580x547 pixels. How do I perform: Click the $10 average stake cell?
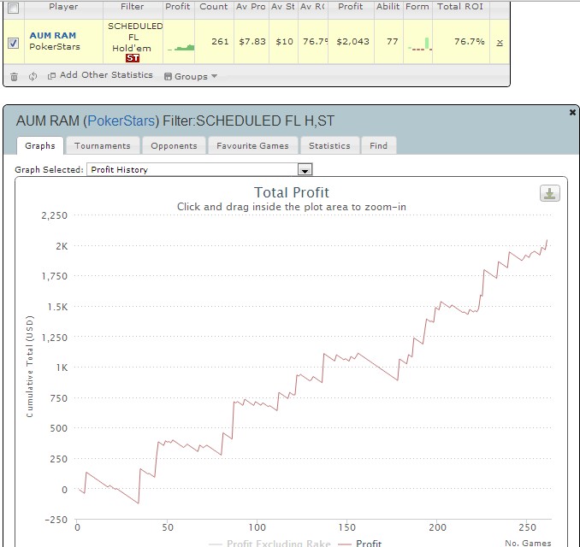(284, 42)
